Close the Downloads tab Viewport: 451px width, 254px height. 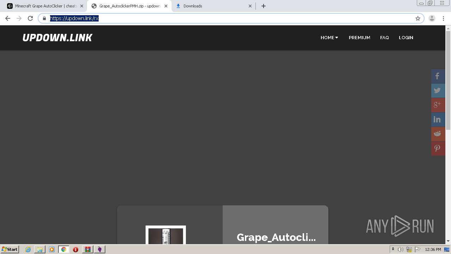250,6
